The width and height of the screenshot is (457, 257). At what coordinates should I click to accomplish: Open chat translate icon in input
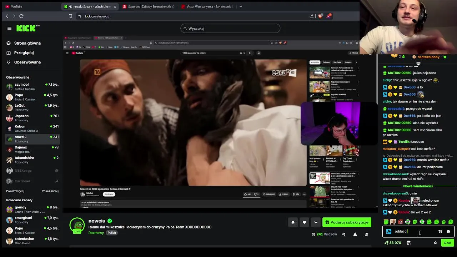pos(440,232)
